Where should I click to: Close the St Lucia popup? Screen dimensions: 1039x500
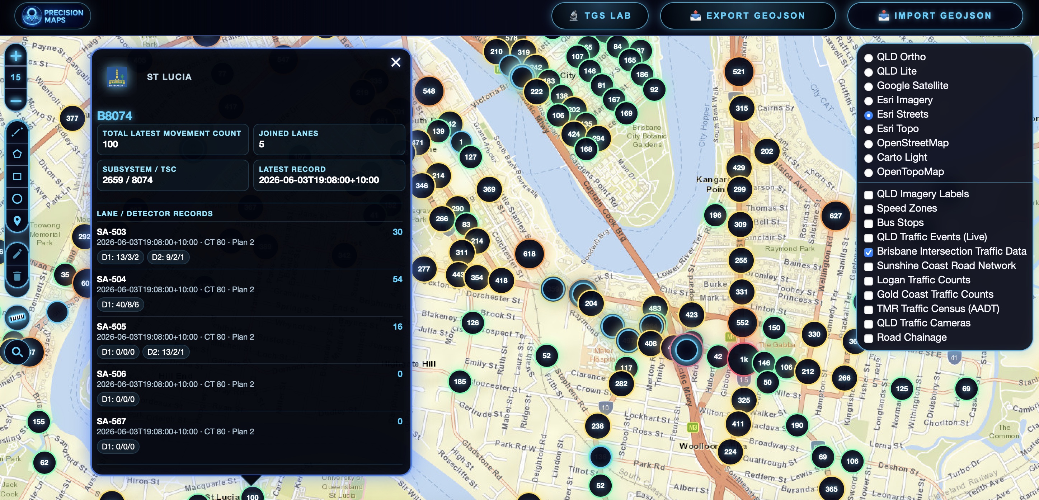(396, 62)
